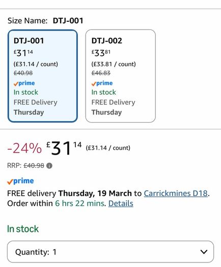Click the large £31.14 main price
Viewport: 221px width, 267px height.
point(64,148)
